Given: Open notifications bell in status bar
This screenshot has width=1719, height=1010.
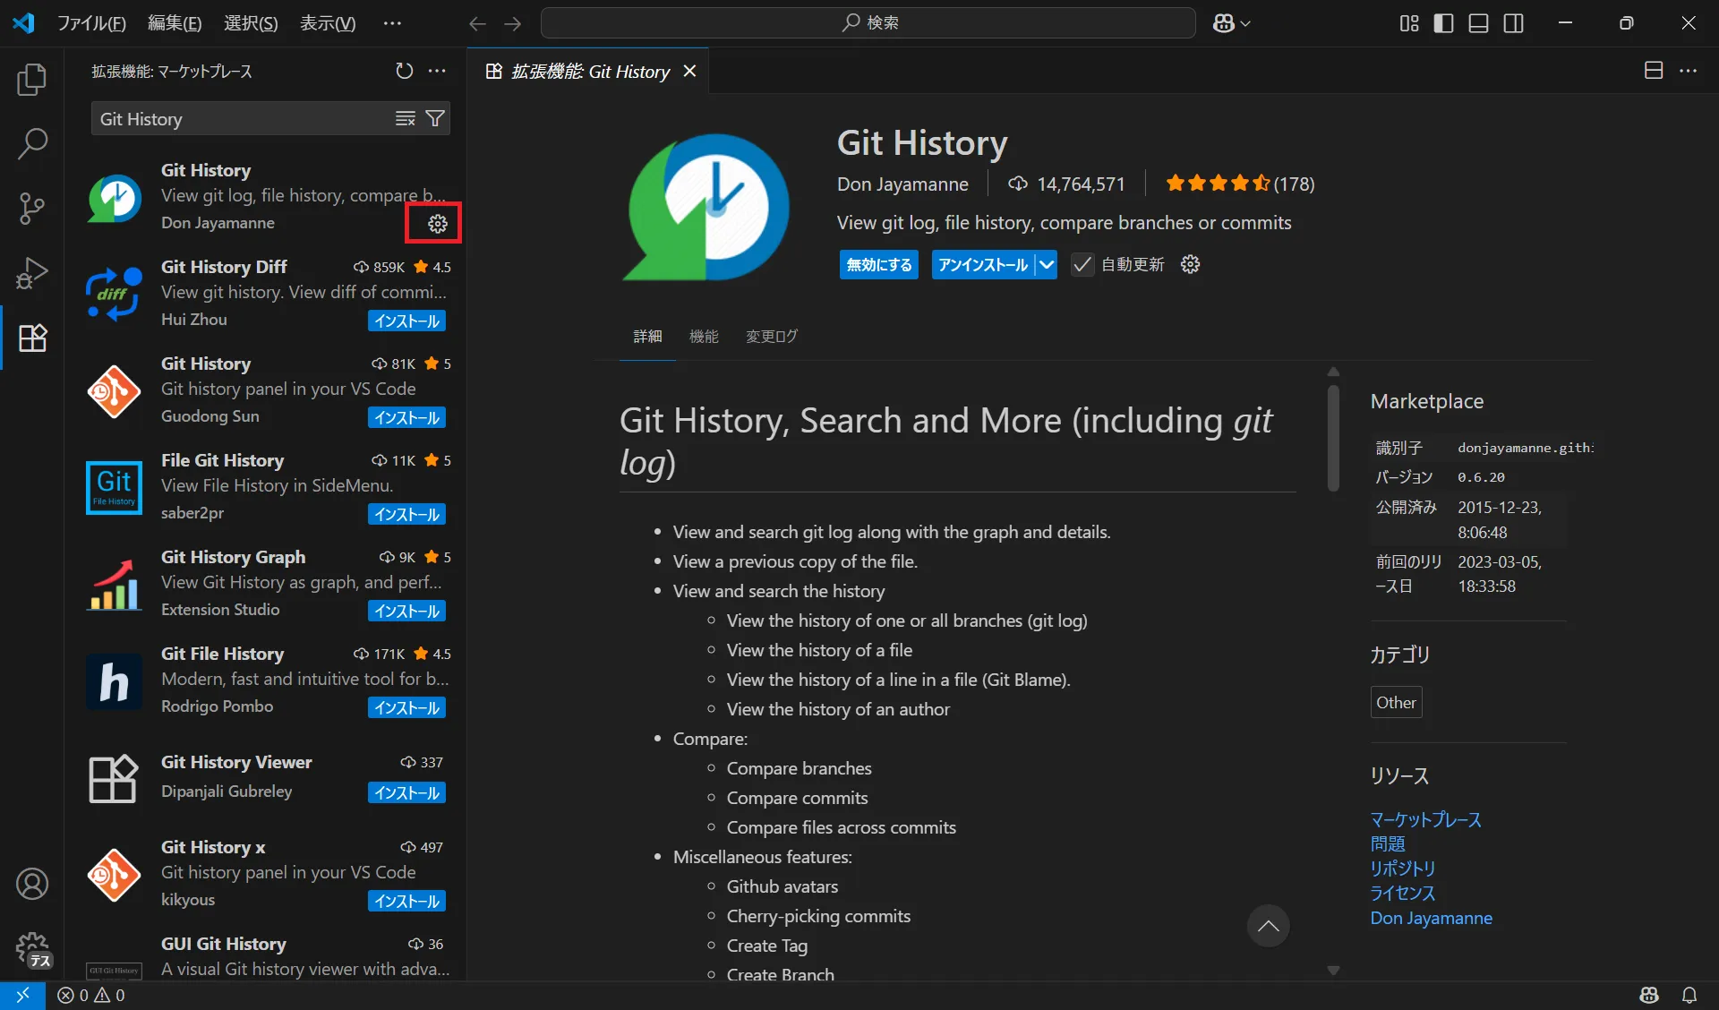Looking at the screenshot, I should tap(1689, 995).
